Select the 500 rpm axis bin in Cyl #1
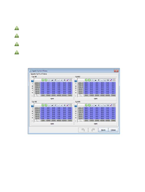The image size is (145, 192). pyautogui.click(x=43, y=95)
